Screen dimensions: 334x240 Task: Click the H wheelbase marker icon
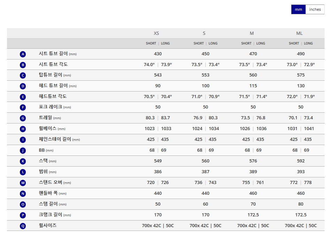[23, 129]
